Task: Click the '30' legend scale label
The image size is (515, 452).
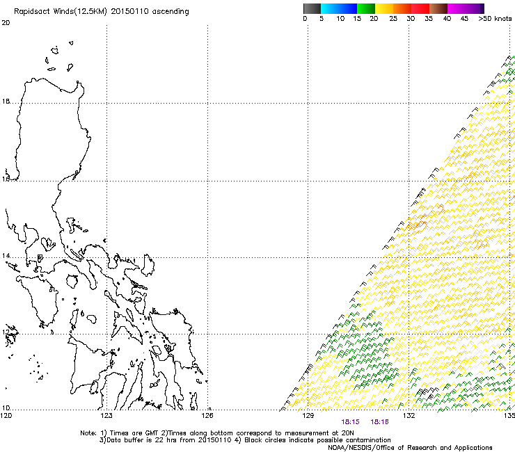Action: [411, 19]
